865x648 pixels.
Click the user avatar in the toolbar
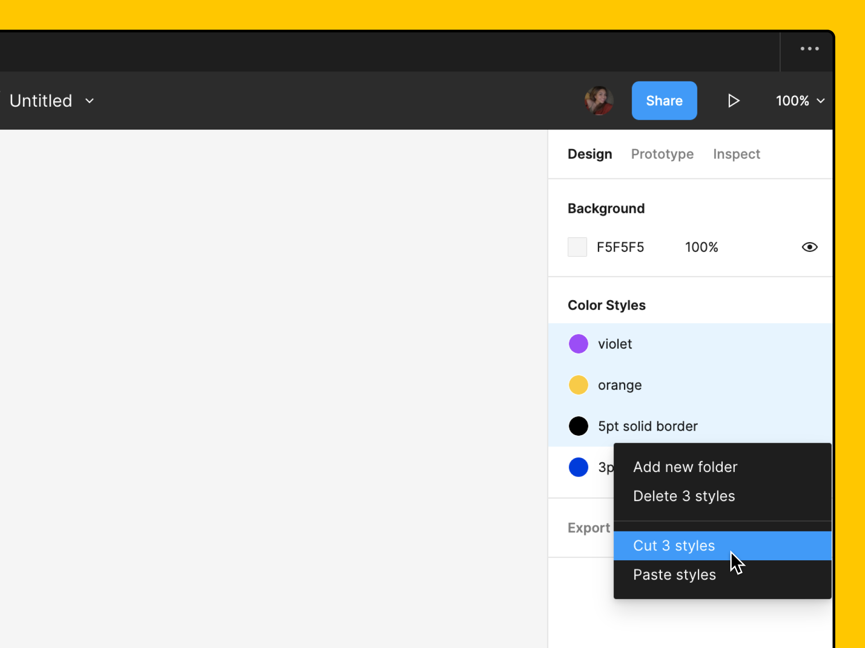coord(599,100)
